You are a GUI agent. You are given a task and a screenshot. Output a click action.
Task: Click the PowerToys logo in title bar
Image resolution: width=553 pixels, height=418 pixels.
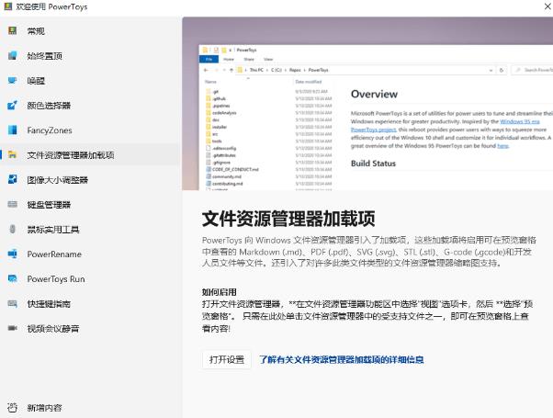tap(7, 6)
